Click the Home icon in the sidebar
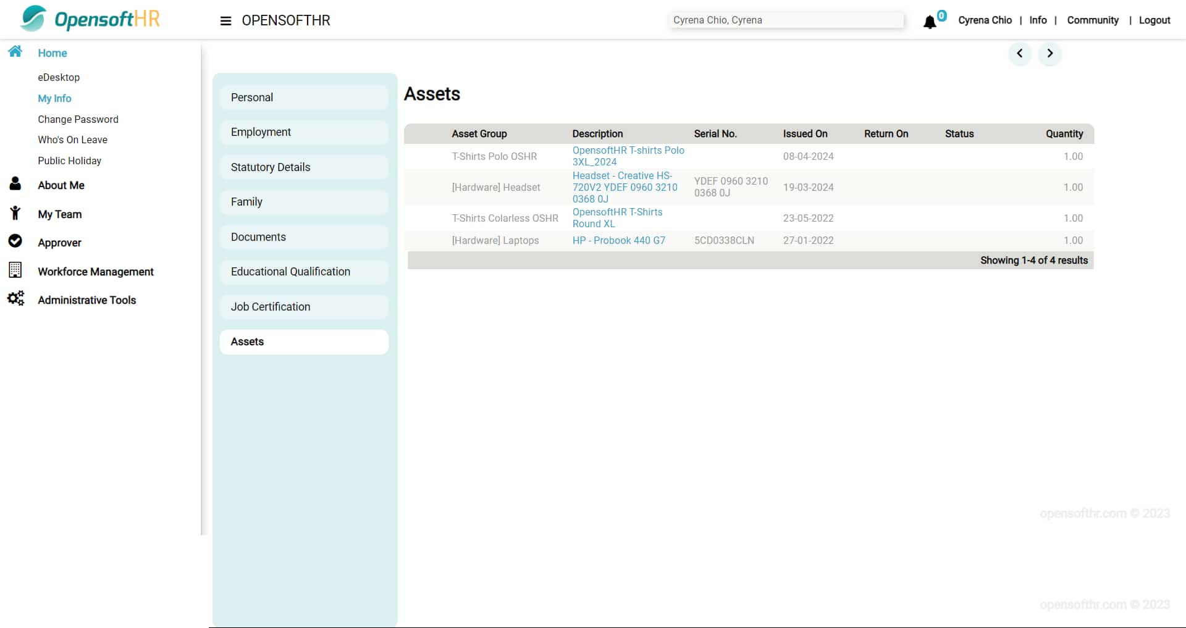Viewport: 1186px width, 628px height. coord(15,52)
